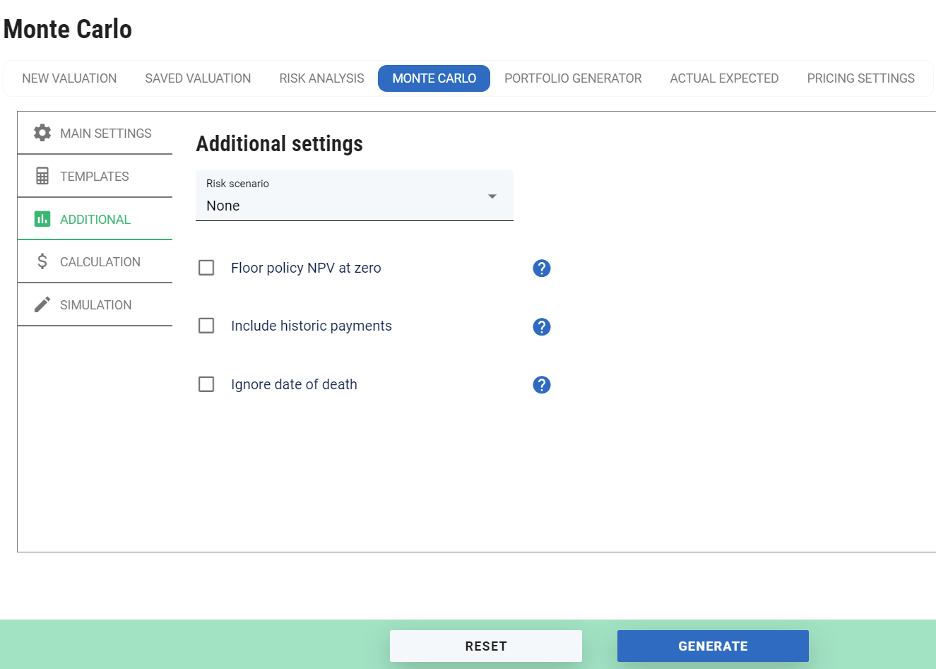The image size is (936, 669).
Task: Expand the Risk scenario dropdown arrow
Action: 492,196
